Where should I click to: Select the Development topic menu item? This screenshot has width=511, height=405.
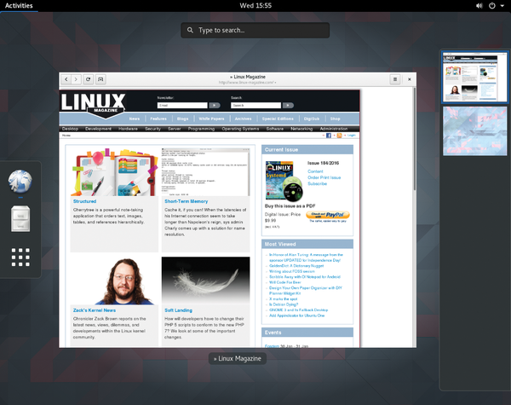pyautogui.click(x=98, y=129)
